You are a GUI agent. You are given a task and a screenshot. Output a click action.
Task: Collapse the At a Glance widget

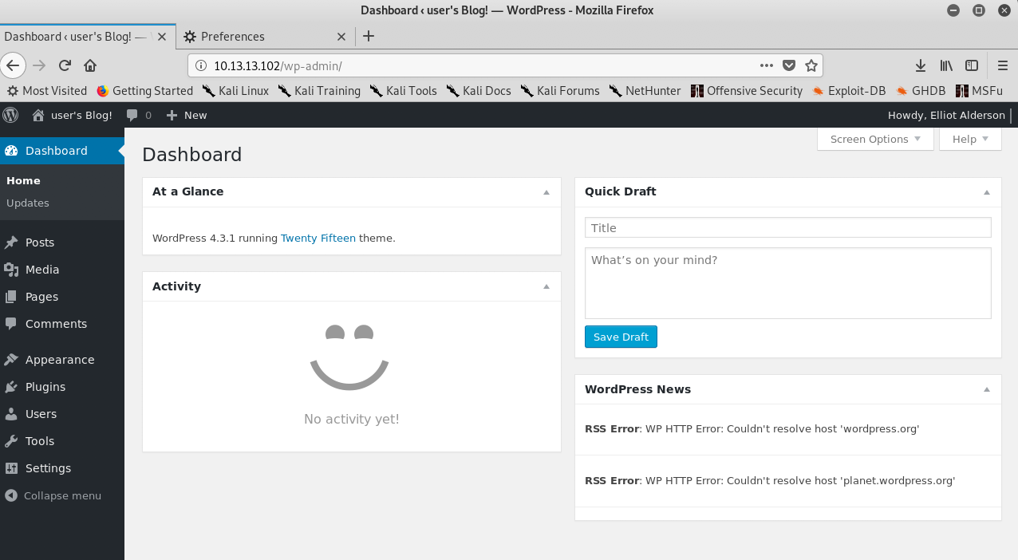click(546, 192)
